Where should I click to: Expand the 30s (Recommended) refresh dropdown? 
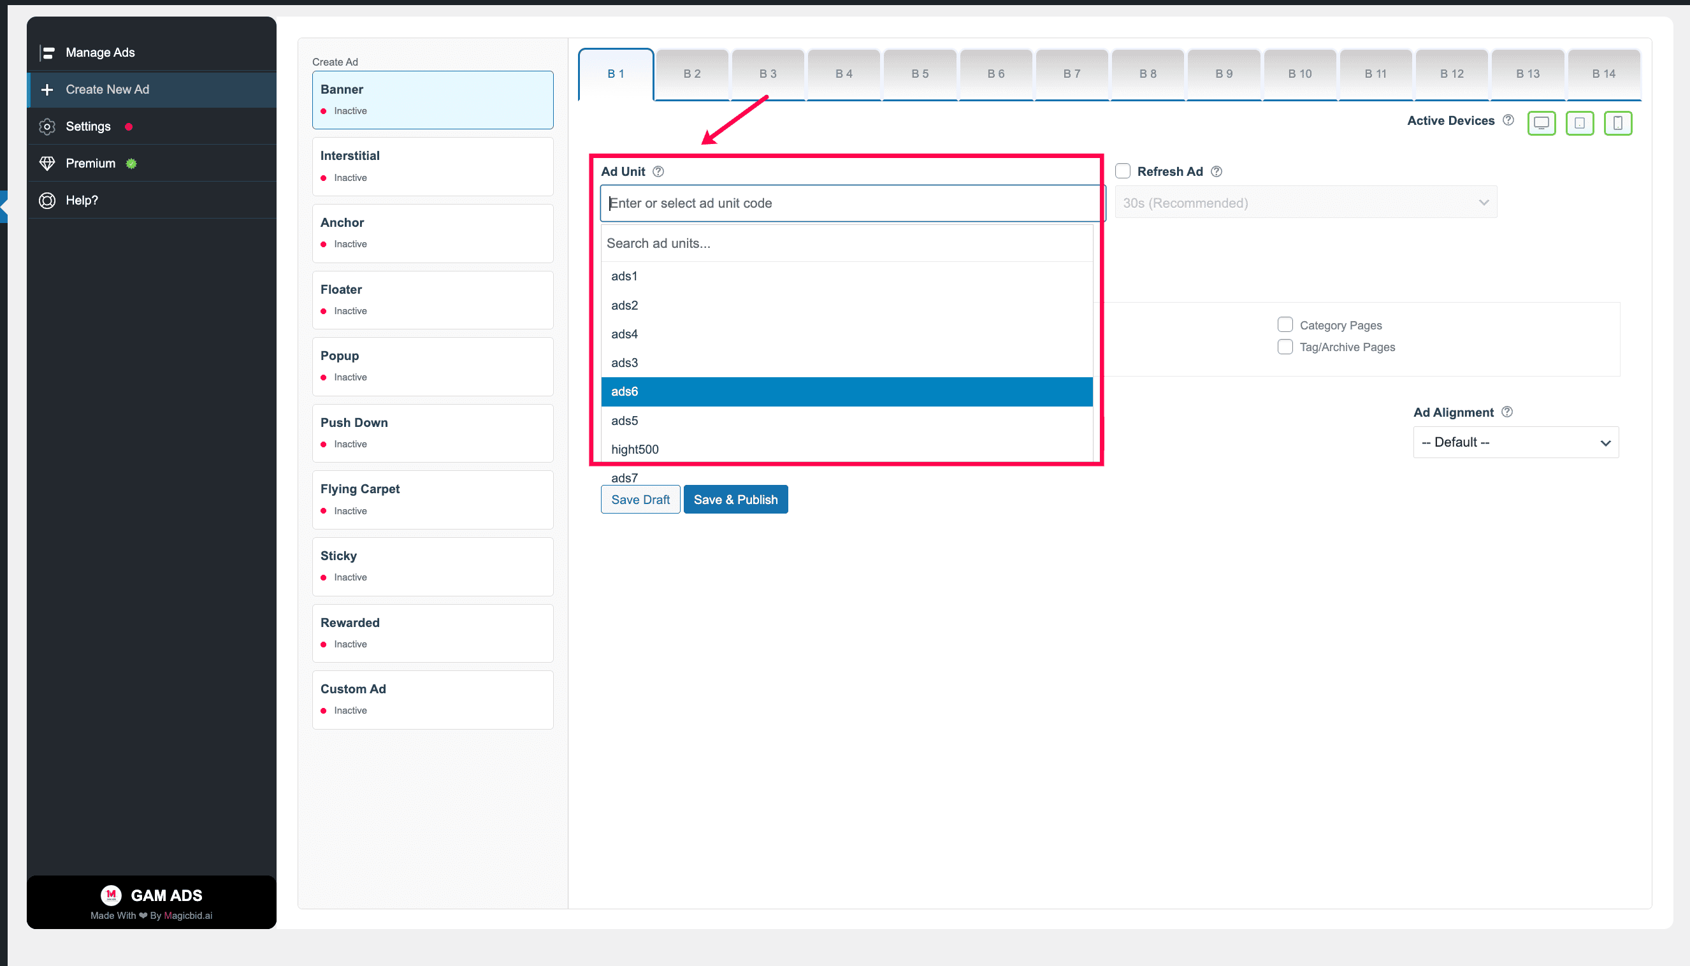1305,203
